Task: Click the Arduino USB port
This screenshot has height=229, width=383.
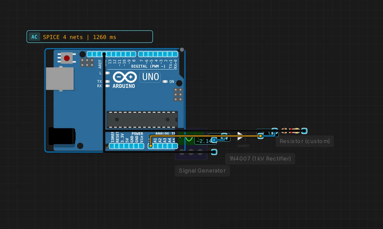Action: (x=60, y=78)
